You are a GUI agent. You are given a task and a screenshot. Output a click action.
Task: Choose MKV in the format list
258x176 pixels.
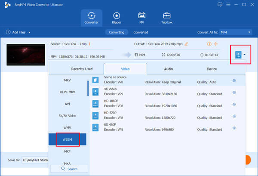(x=68, y=80)
